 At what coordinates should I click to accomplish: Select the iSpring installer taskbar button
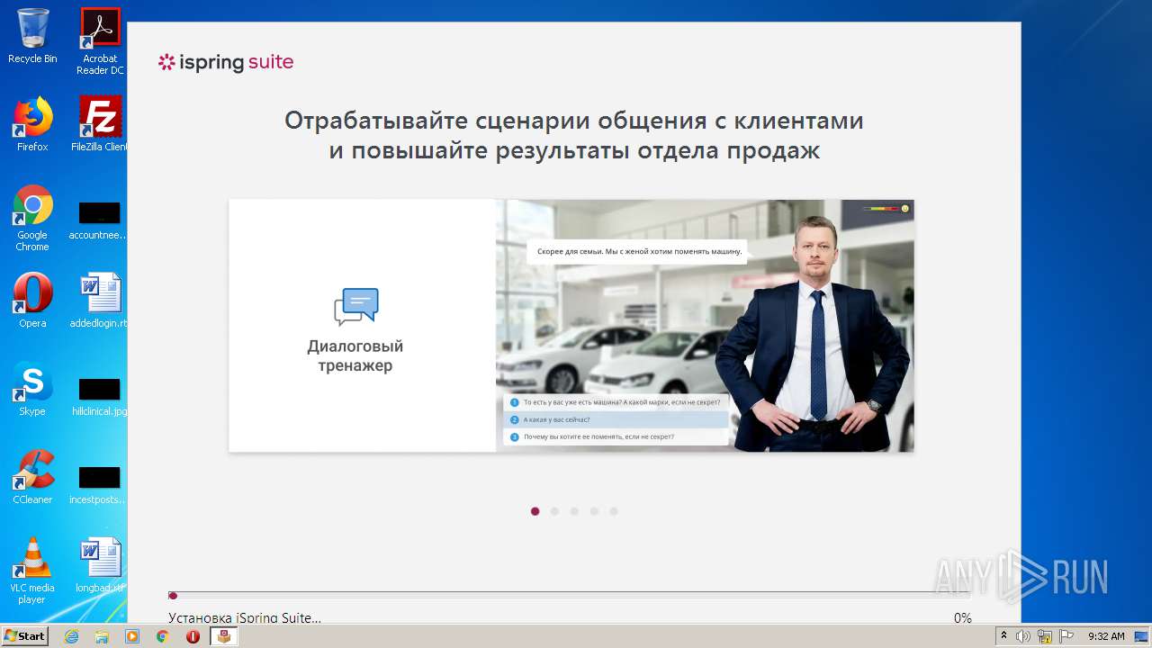pos(224,636)
